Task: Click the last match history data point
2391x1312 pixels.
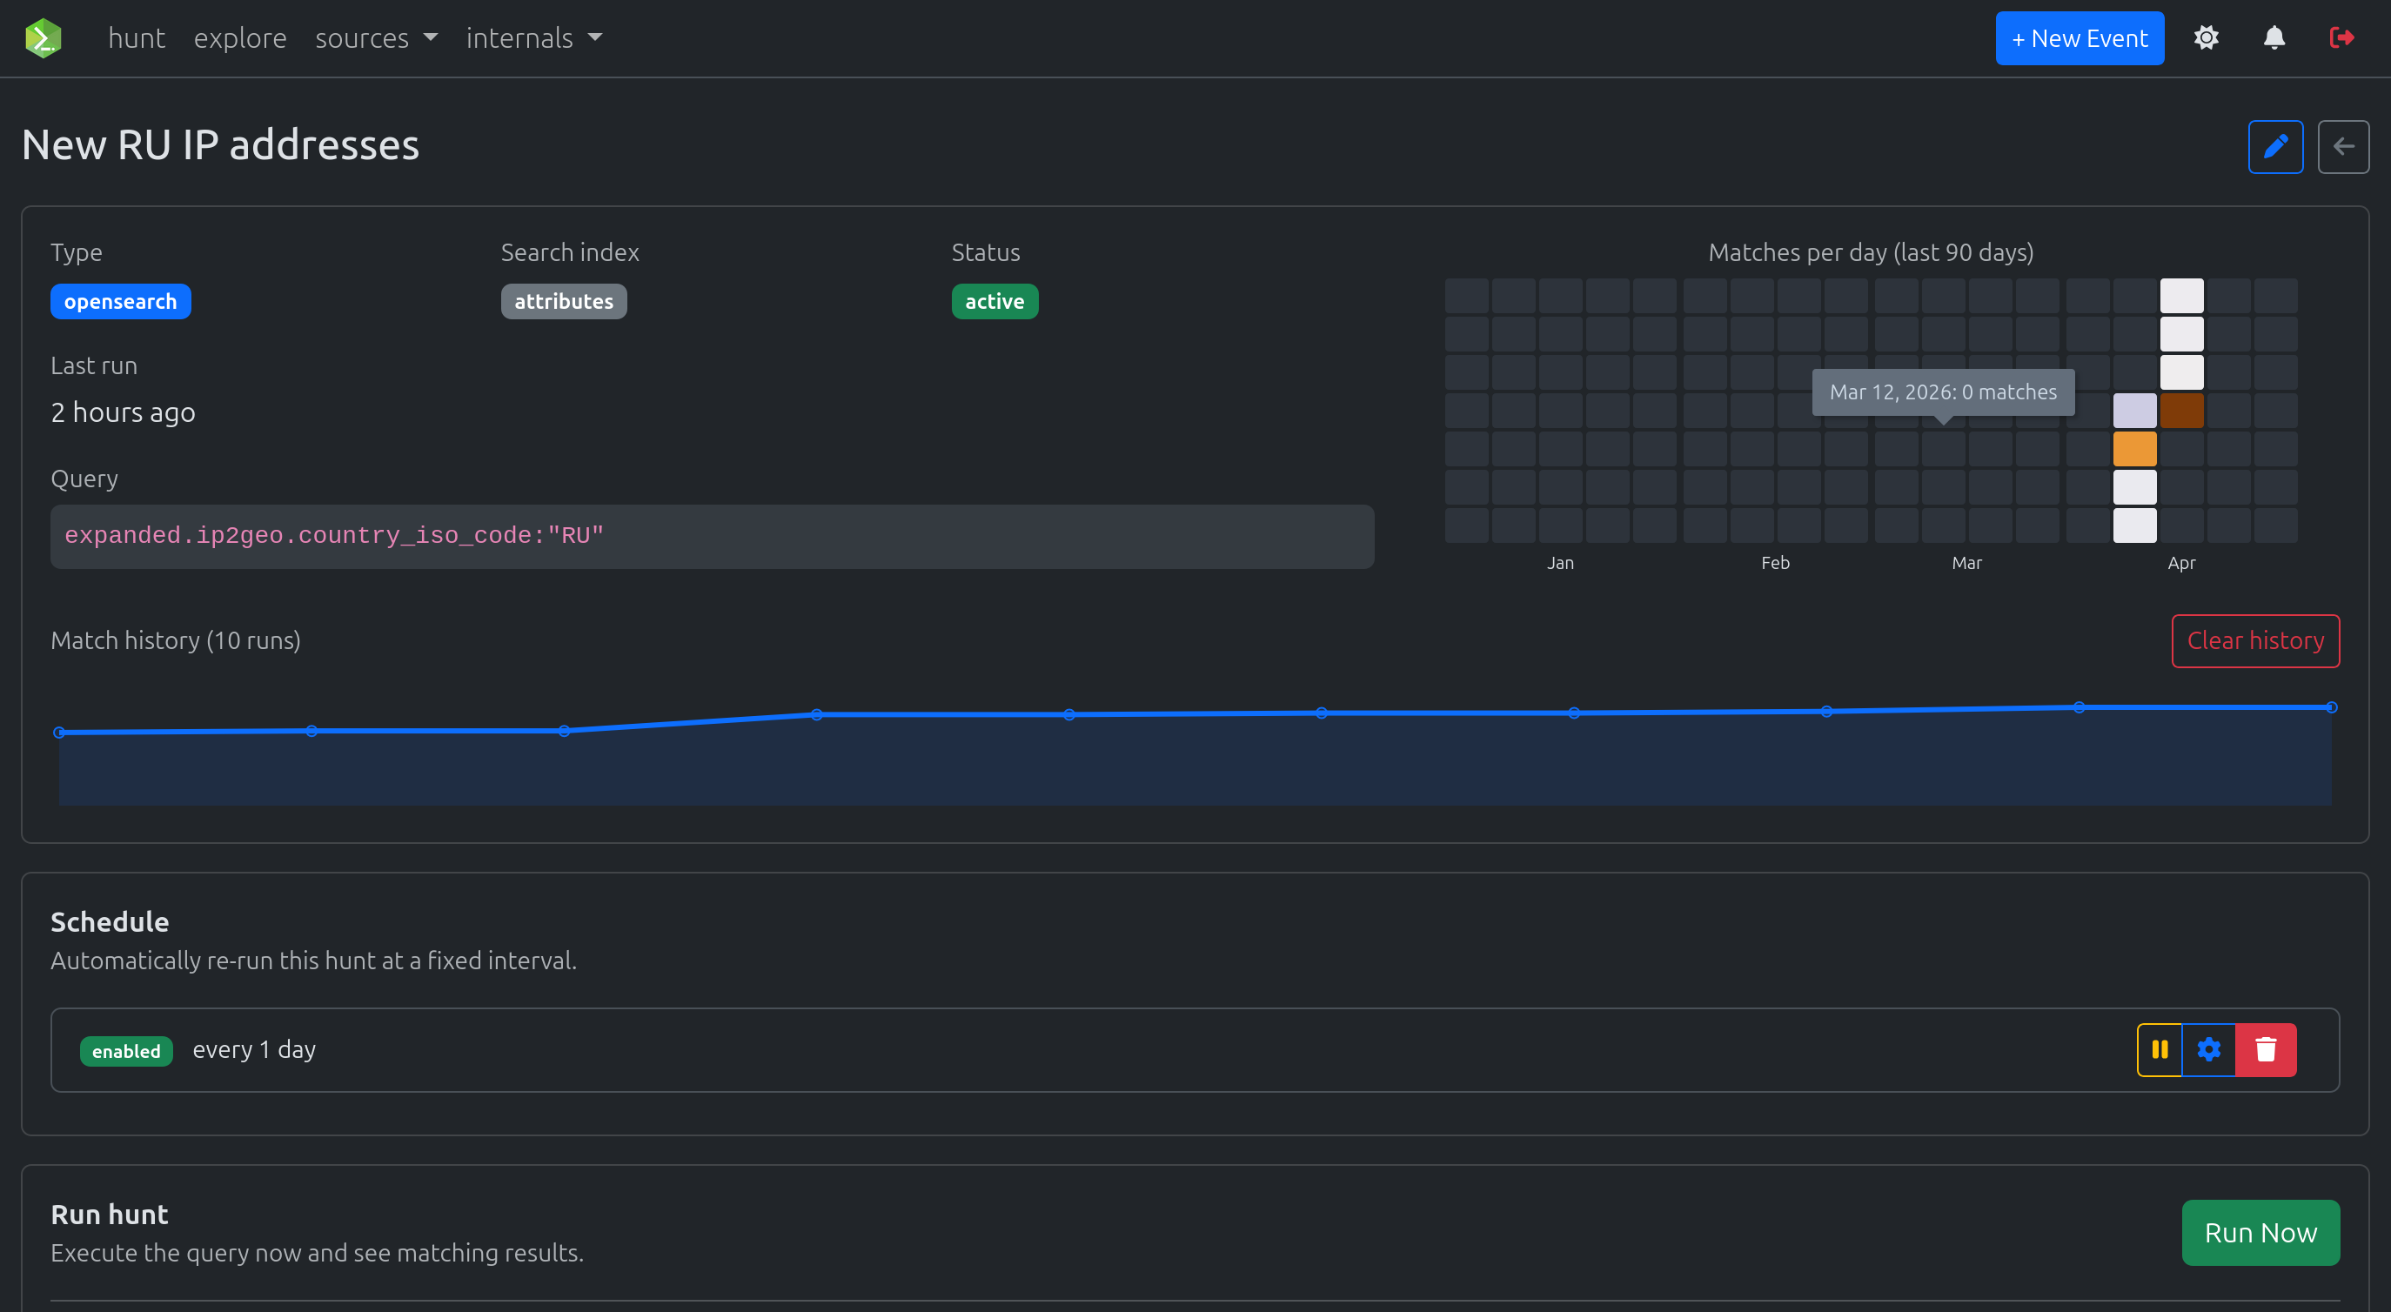Action: coord(2330,707)
